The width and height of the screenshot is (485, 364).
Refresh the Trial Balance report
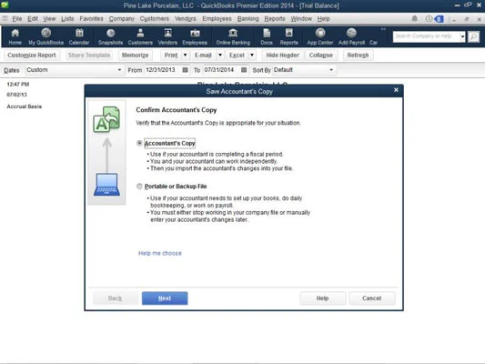coord(358,55)
